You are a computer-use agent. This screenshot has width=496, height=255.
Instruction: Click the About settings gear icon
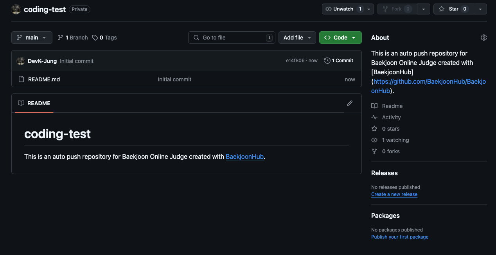(483, 38)
